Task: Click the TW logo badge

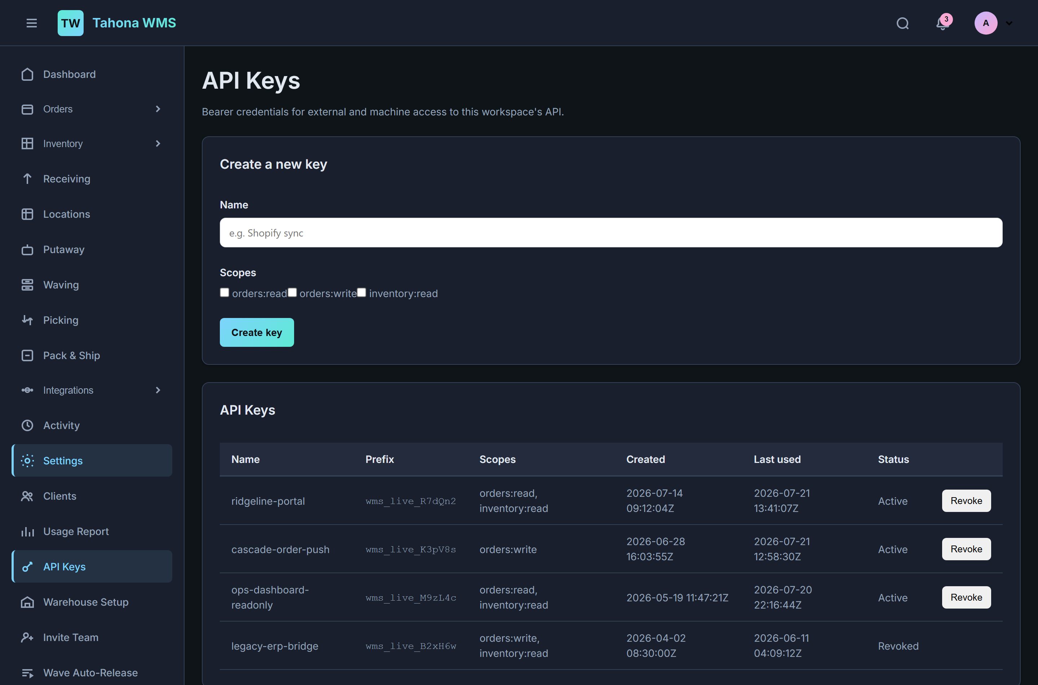Action: coord(70,23)
